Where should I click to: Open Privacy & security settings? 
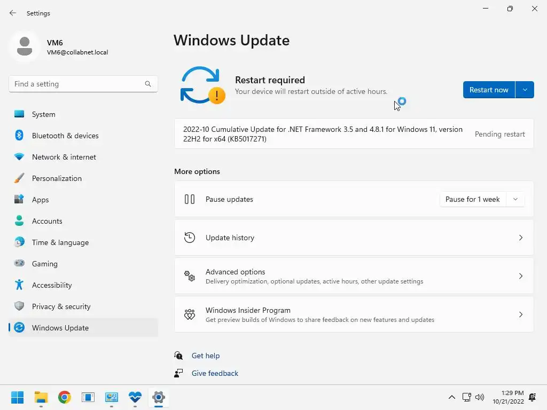[83, 306]
